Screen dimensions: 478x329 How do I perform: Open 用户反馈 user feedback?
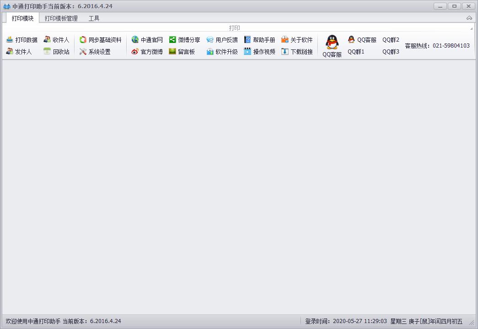pyautogui.click(x=222, y=40)
